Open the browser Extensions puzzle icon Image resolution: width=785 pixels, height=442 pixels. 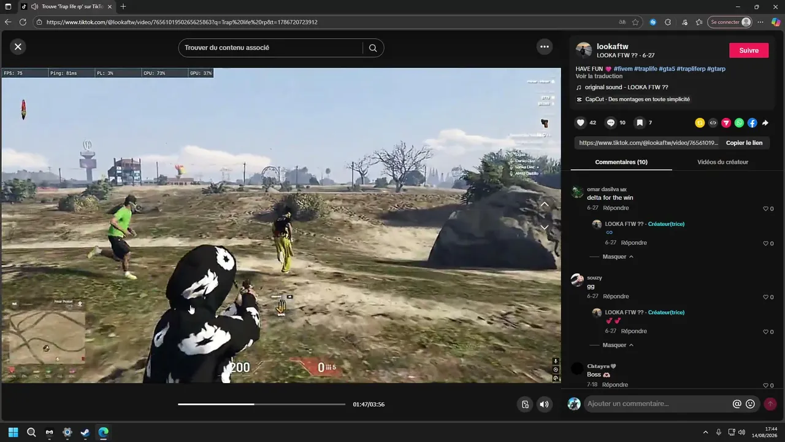668,22
